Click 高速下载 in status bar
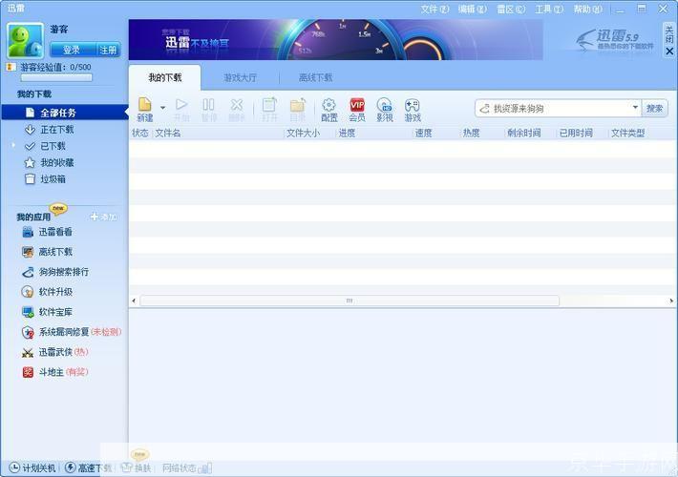The image size is (678, 477). click(88, 467)
